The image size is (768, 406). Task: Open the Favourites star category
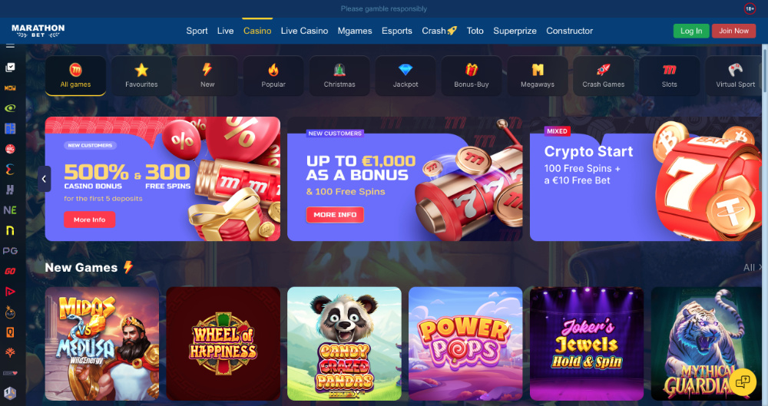[141, 76]
